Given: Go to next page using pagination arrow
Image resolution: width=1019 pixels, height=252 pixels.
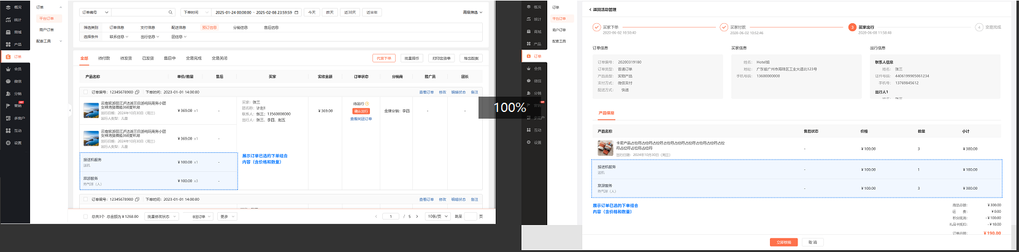Looking at the screenshot, I should 417,217.
